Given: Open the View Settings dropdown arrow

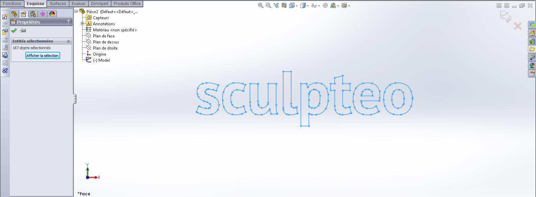Looking at the screenshot, I should [349, 6].
